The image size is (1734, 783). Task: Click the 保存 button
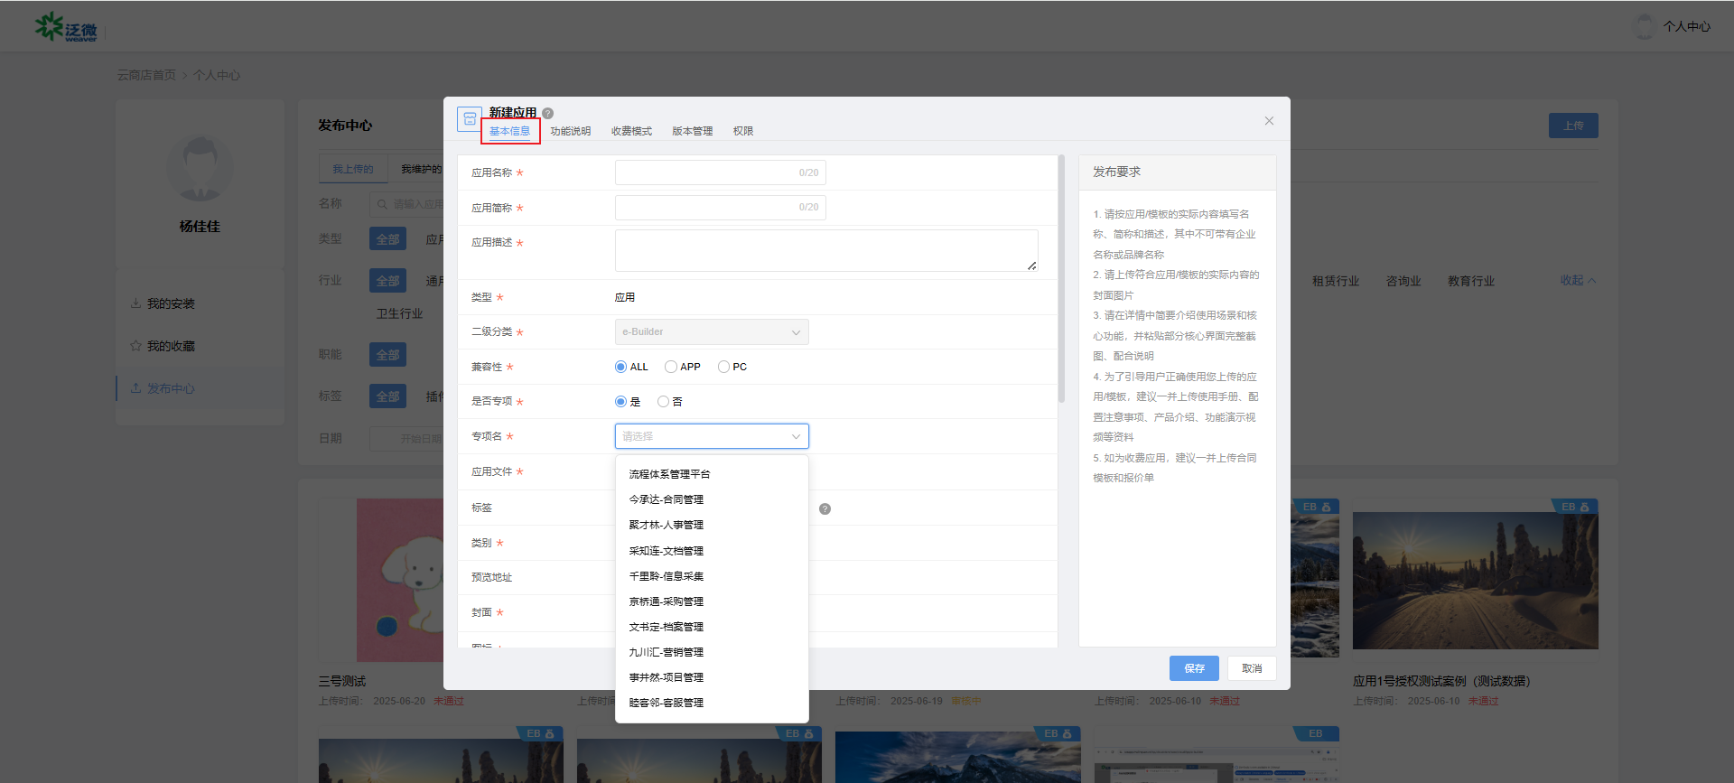(1194, 668)
